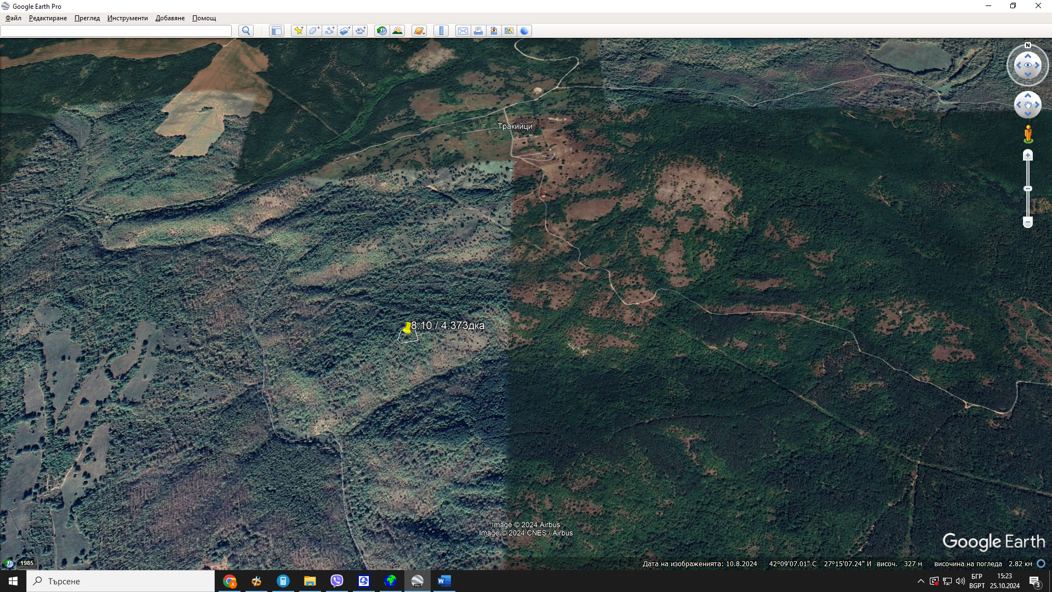This screenshot has width=1052, height=592.
Task: Open the ruler measuring tool
Action: click(441, 31)
